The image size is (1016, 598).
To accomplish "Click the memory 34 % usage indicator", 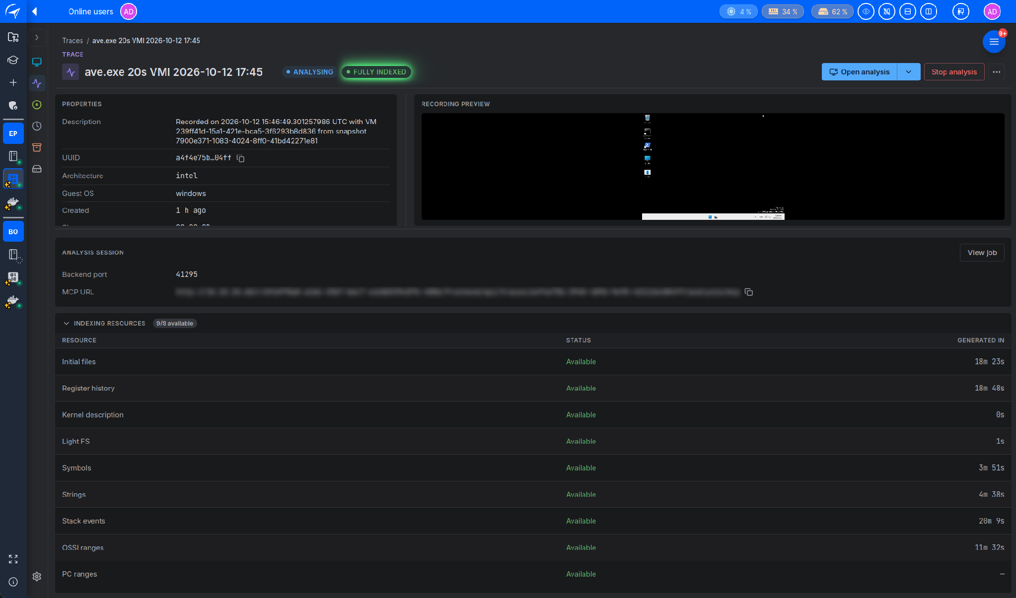I will click(783, 11).
